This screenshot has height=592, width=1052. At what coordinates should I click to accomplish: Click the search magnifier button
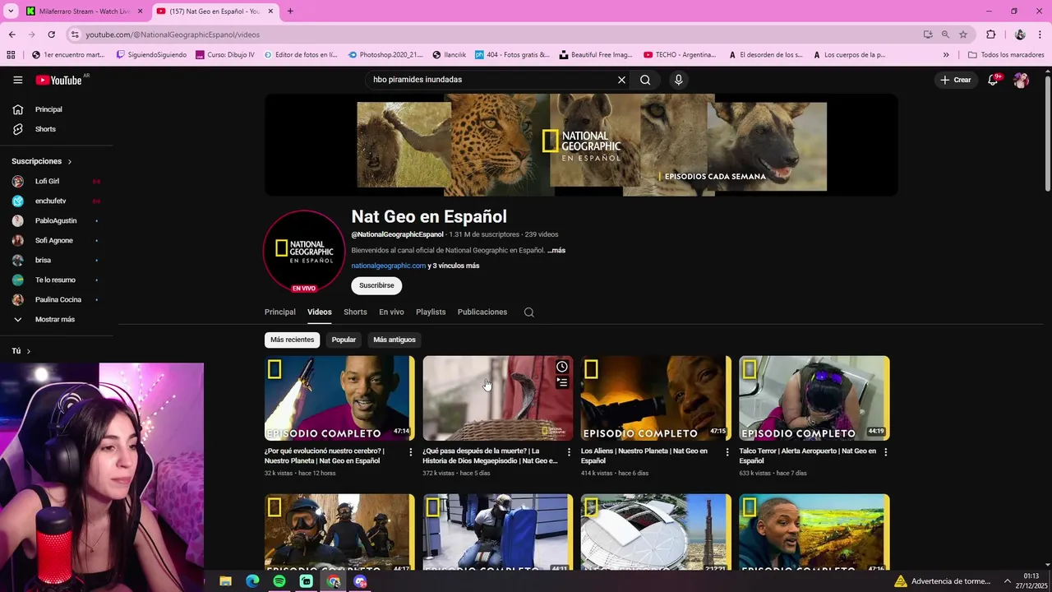(x=645, y=80)
